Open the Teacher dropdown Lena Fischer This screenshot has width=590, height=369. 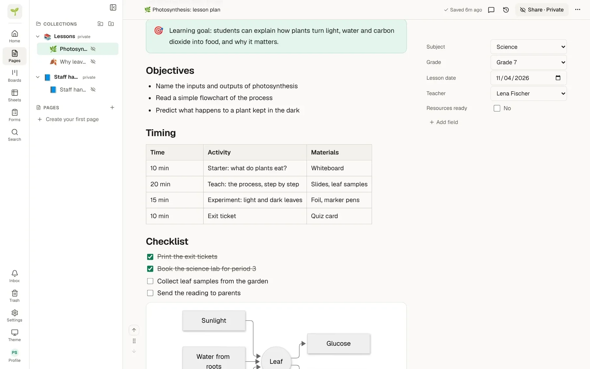coord(528,93)
